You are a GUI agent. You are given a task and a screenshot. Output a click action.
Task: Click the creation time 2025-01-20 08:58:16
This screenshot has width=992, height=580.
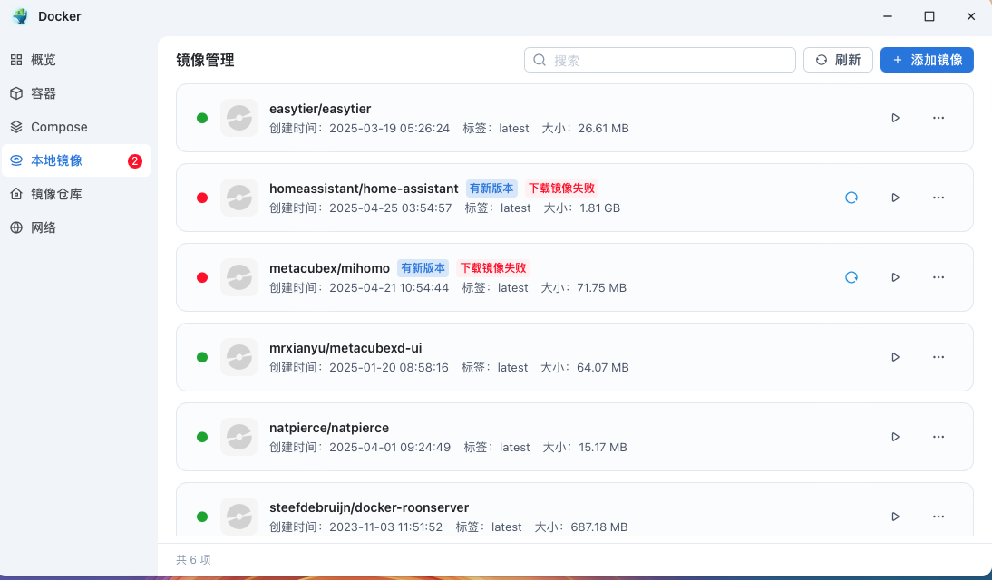388,367
